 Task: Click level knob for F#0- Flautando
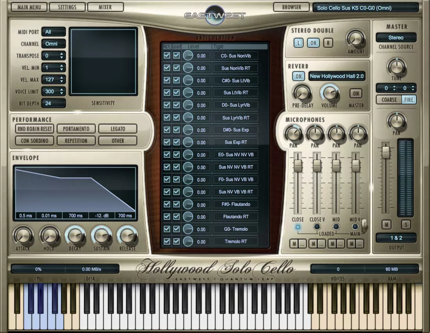pos(188,204)
